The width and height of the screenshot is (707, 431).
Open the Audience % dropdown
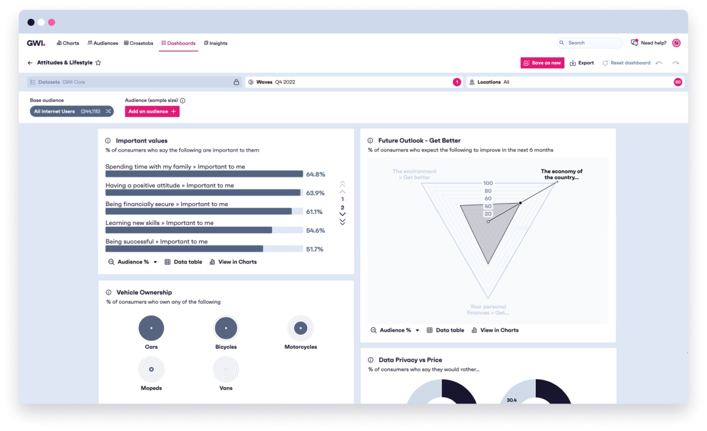(132, 262)
